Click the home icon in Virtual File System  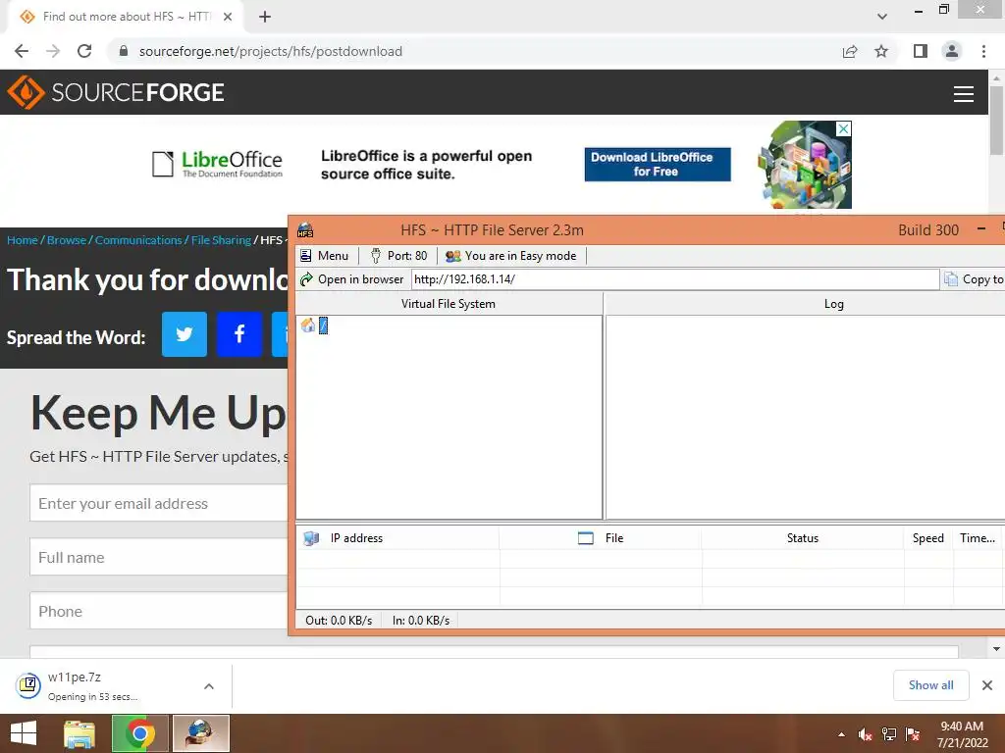[x=308, y=326]
